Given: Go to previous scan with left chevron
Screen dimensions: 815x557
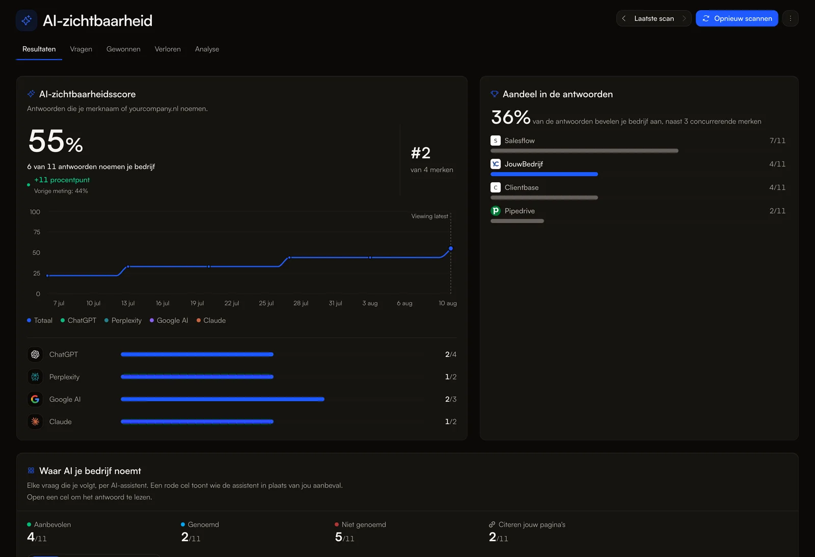Looking at the screenshot, I should [623, 18].
